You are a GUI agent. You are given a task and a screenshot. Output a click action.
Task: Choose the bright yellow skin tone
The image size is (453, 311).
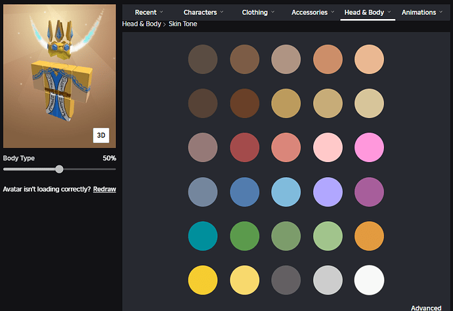click(202, 280)
